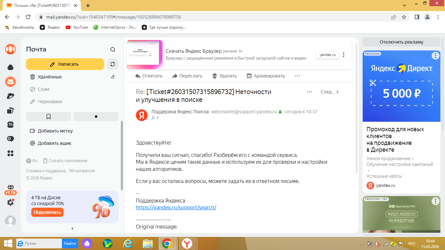Open the Ru language selector
Viewport: 445px width, 250px height.
click(x=32, y=161)
